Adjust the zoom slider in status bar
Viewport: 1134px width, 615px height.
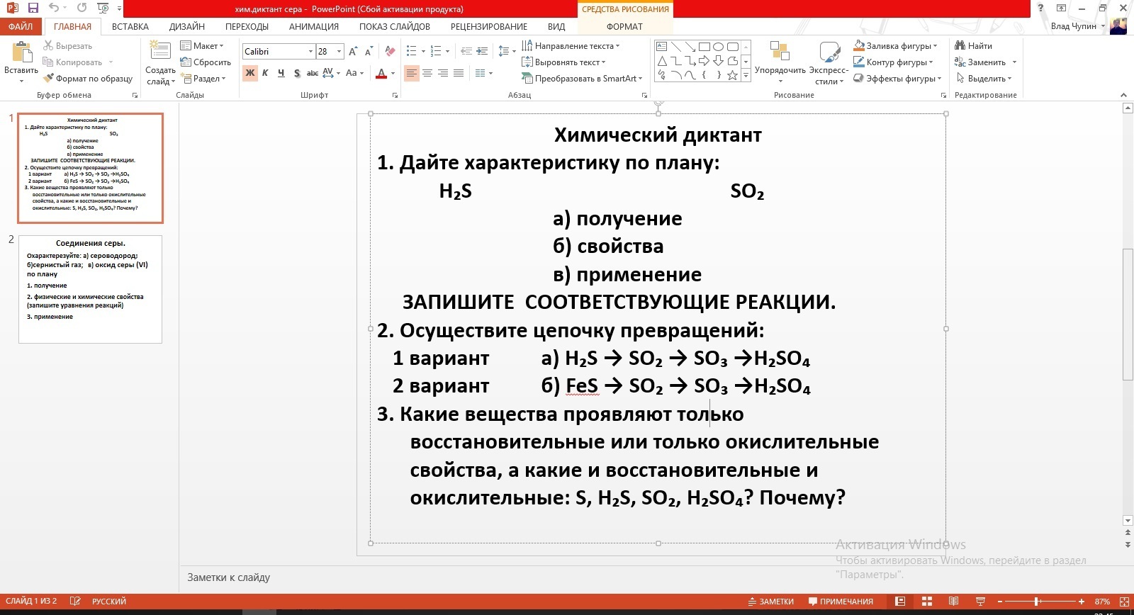[x=1036, y=602]
